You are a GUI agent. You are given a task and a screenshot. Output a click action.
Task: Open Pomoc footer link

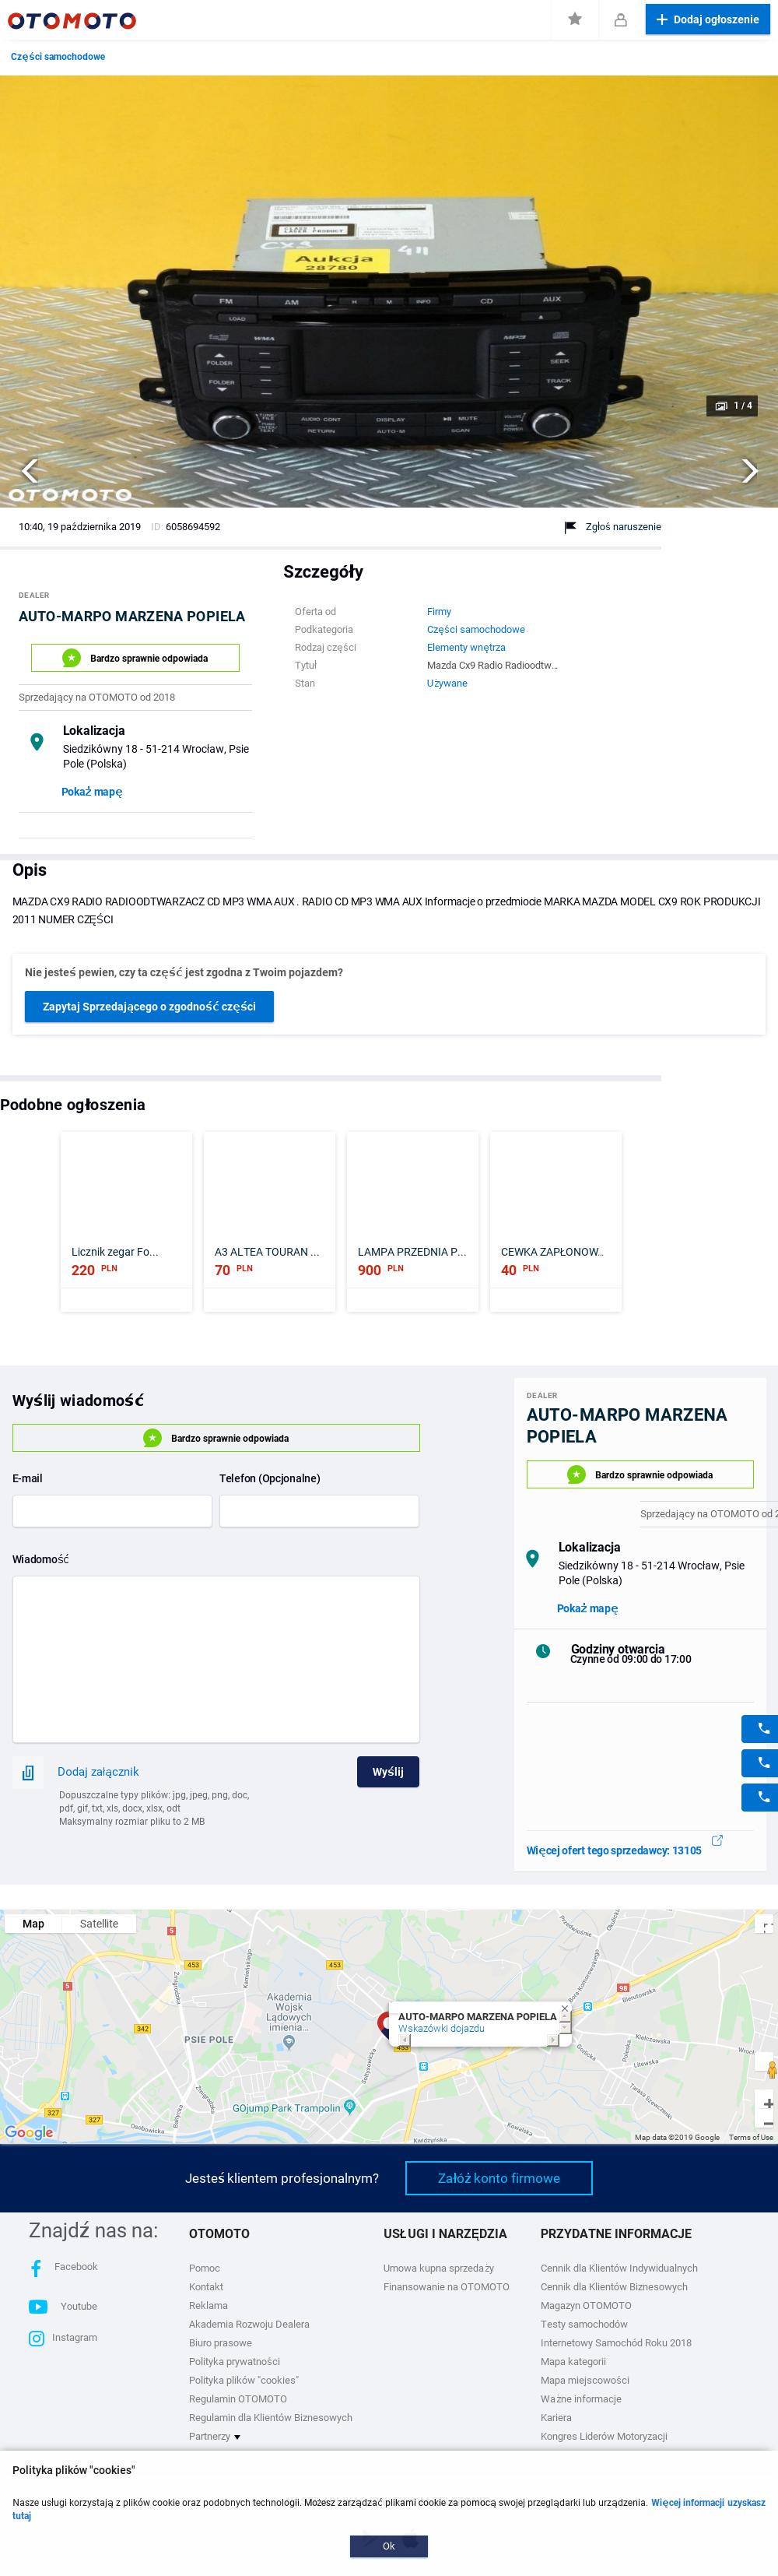(x=204, y=2269)
